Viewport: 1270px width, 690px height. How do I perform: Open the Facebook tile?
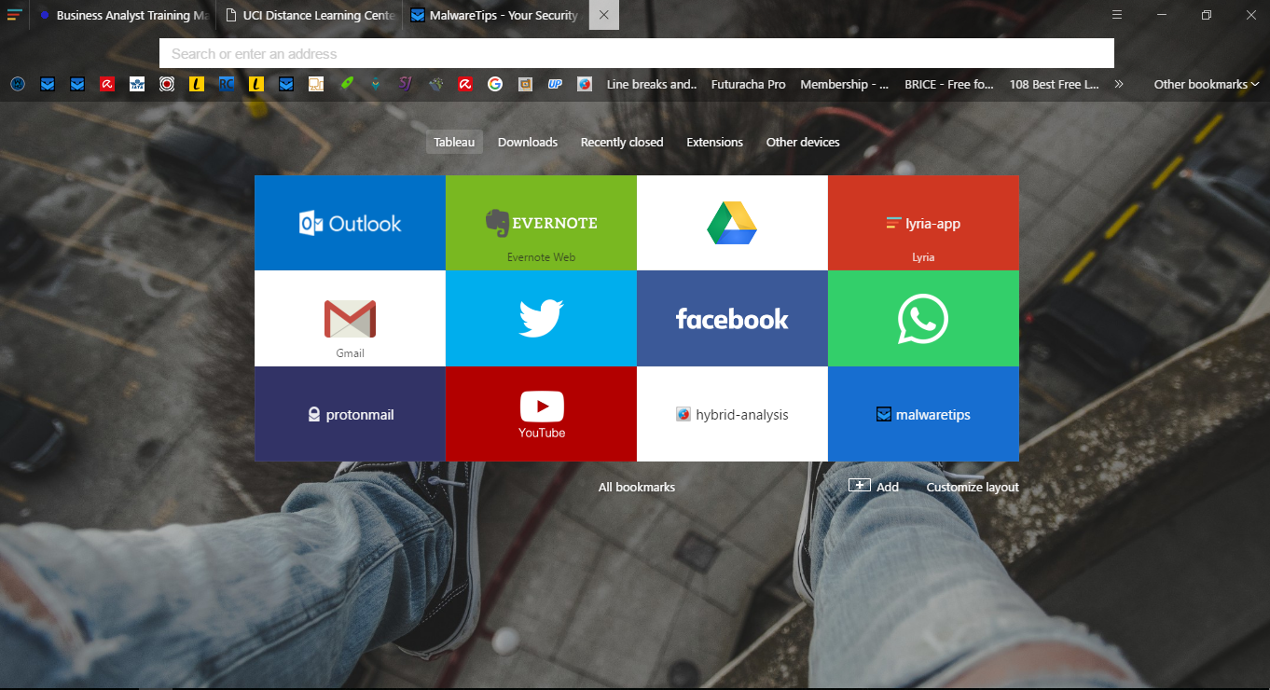click(732, 318)
